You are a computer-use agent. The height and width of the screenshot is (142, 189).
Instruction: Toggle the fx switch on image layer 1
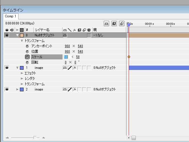[74, 68]
